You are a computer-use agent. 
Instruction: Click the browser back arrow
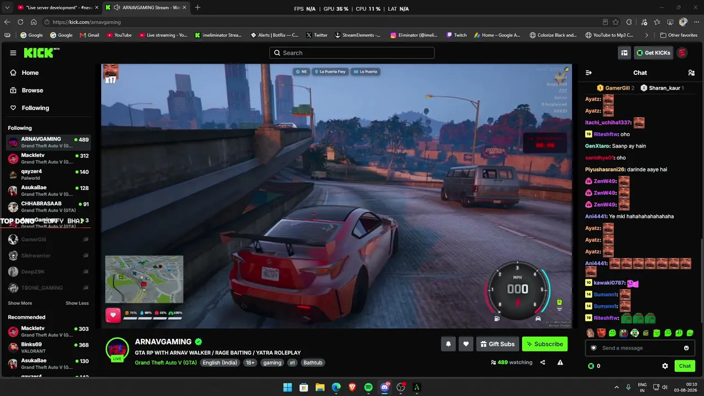(x=7, y=22)
